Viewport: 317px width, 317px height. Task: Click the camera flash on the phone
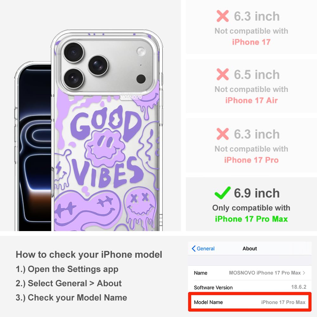point(141,51)
